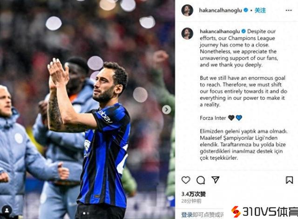
Task: Open comments with the speech bubble icon
Action: (201, 180)
